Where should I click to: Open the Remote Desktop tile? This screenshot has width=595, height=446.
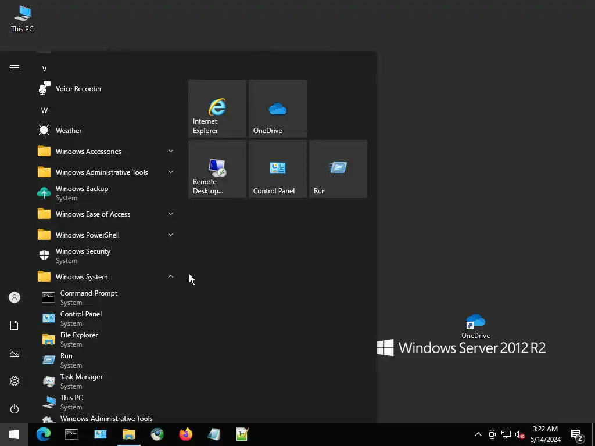pyautogui.click(x=217, y=169)
